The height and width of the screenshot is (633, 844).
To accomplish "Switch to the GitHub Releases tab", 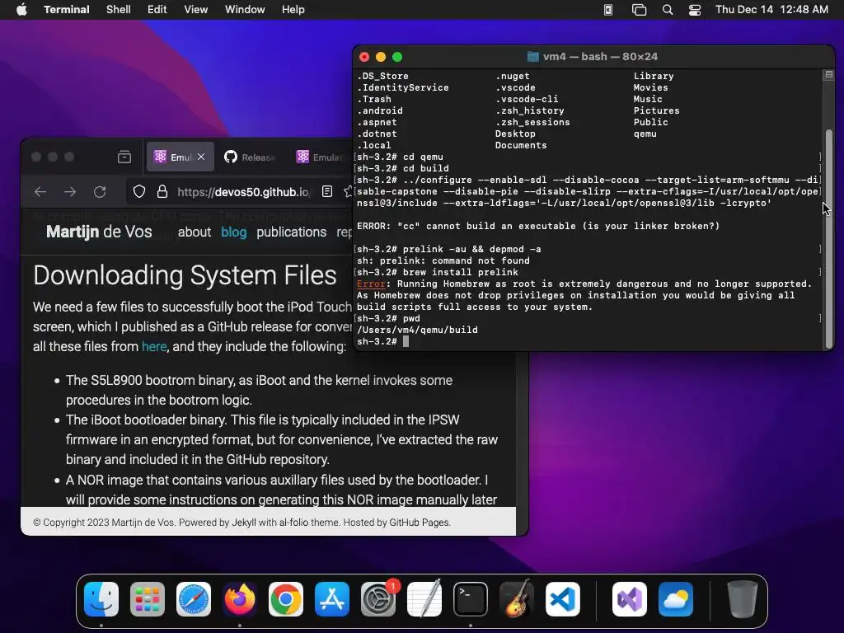I will (250, 157).
